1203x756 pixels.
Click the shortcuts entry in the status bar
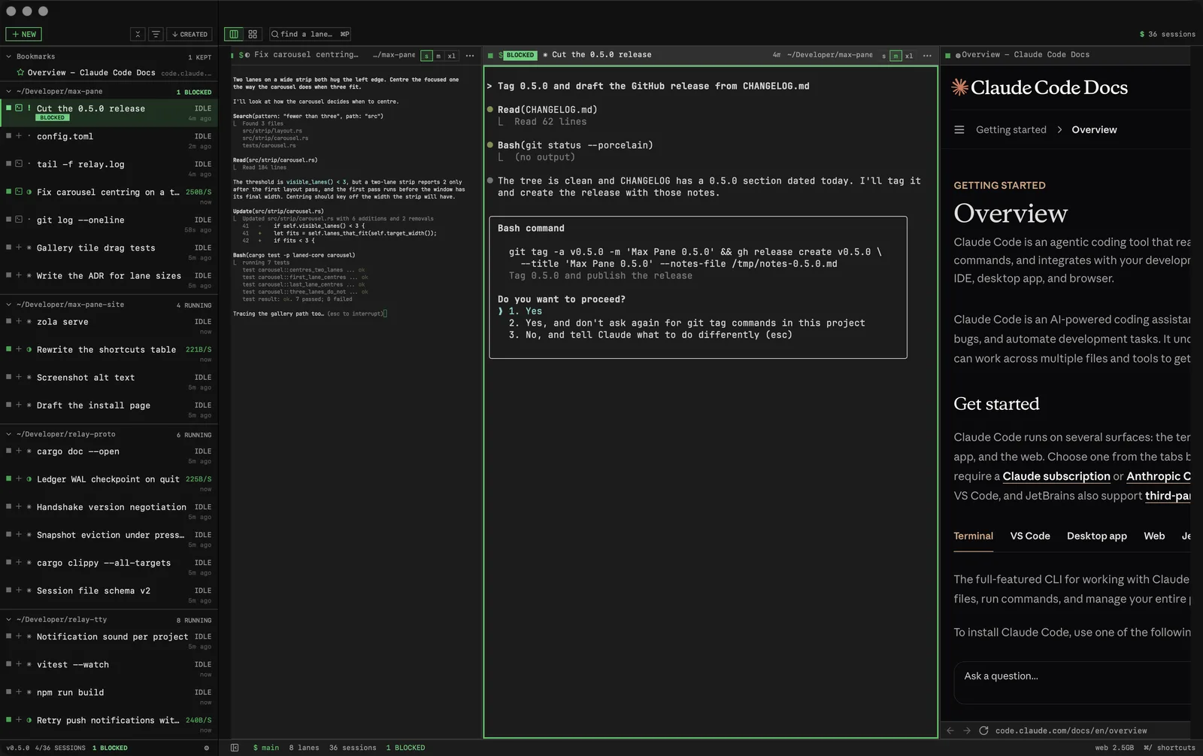point(1169,748)
